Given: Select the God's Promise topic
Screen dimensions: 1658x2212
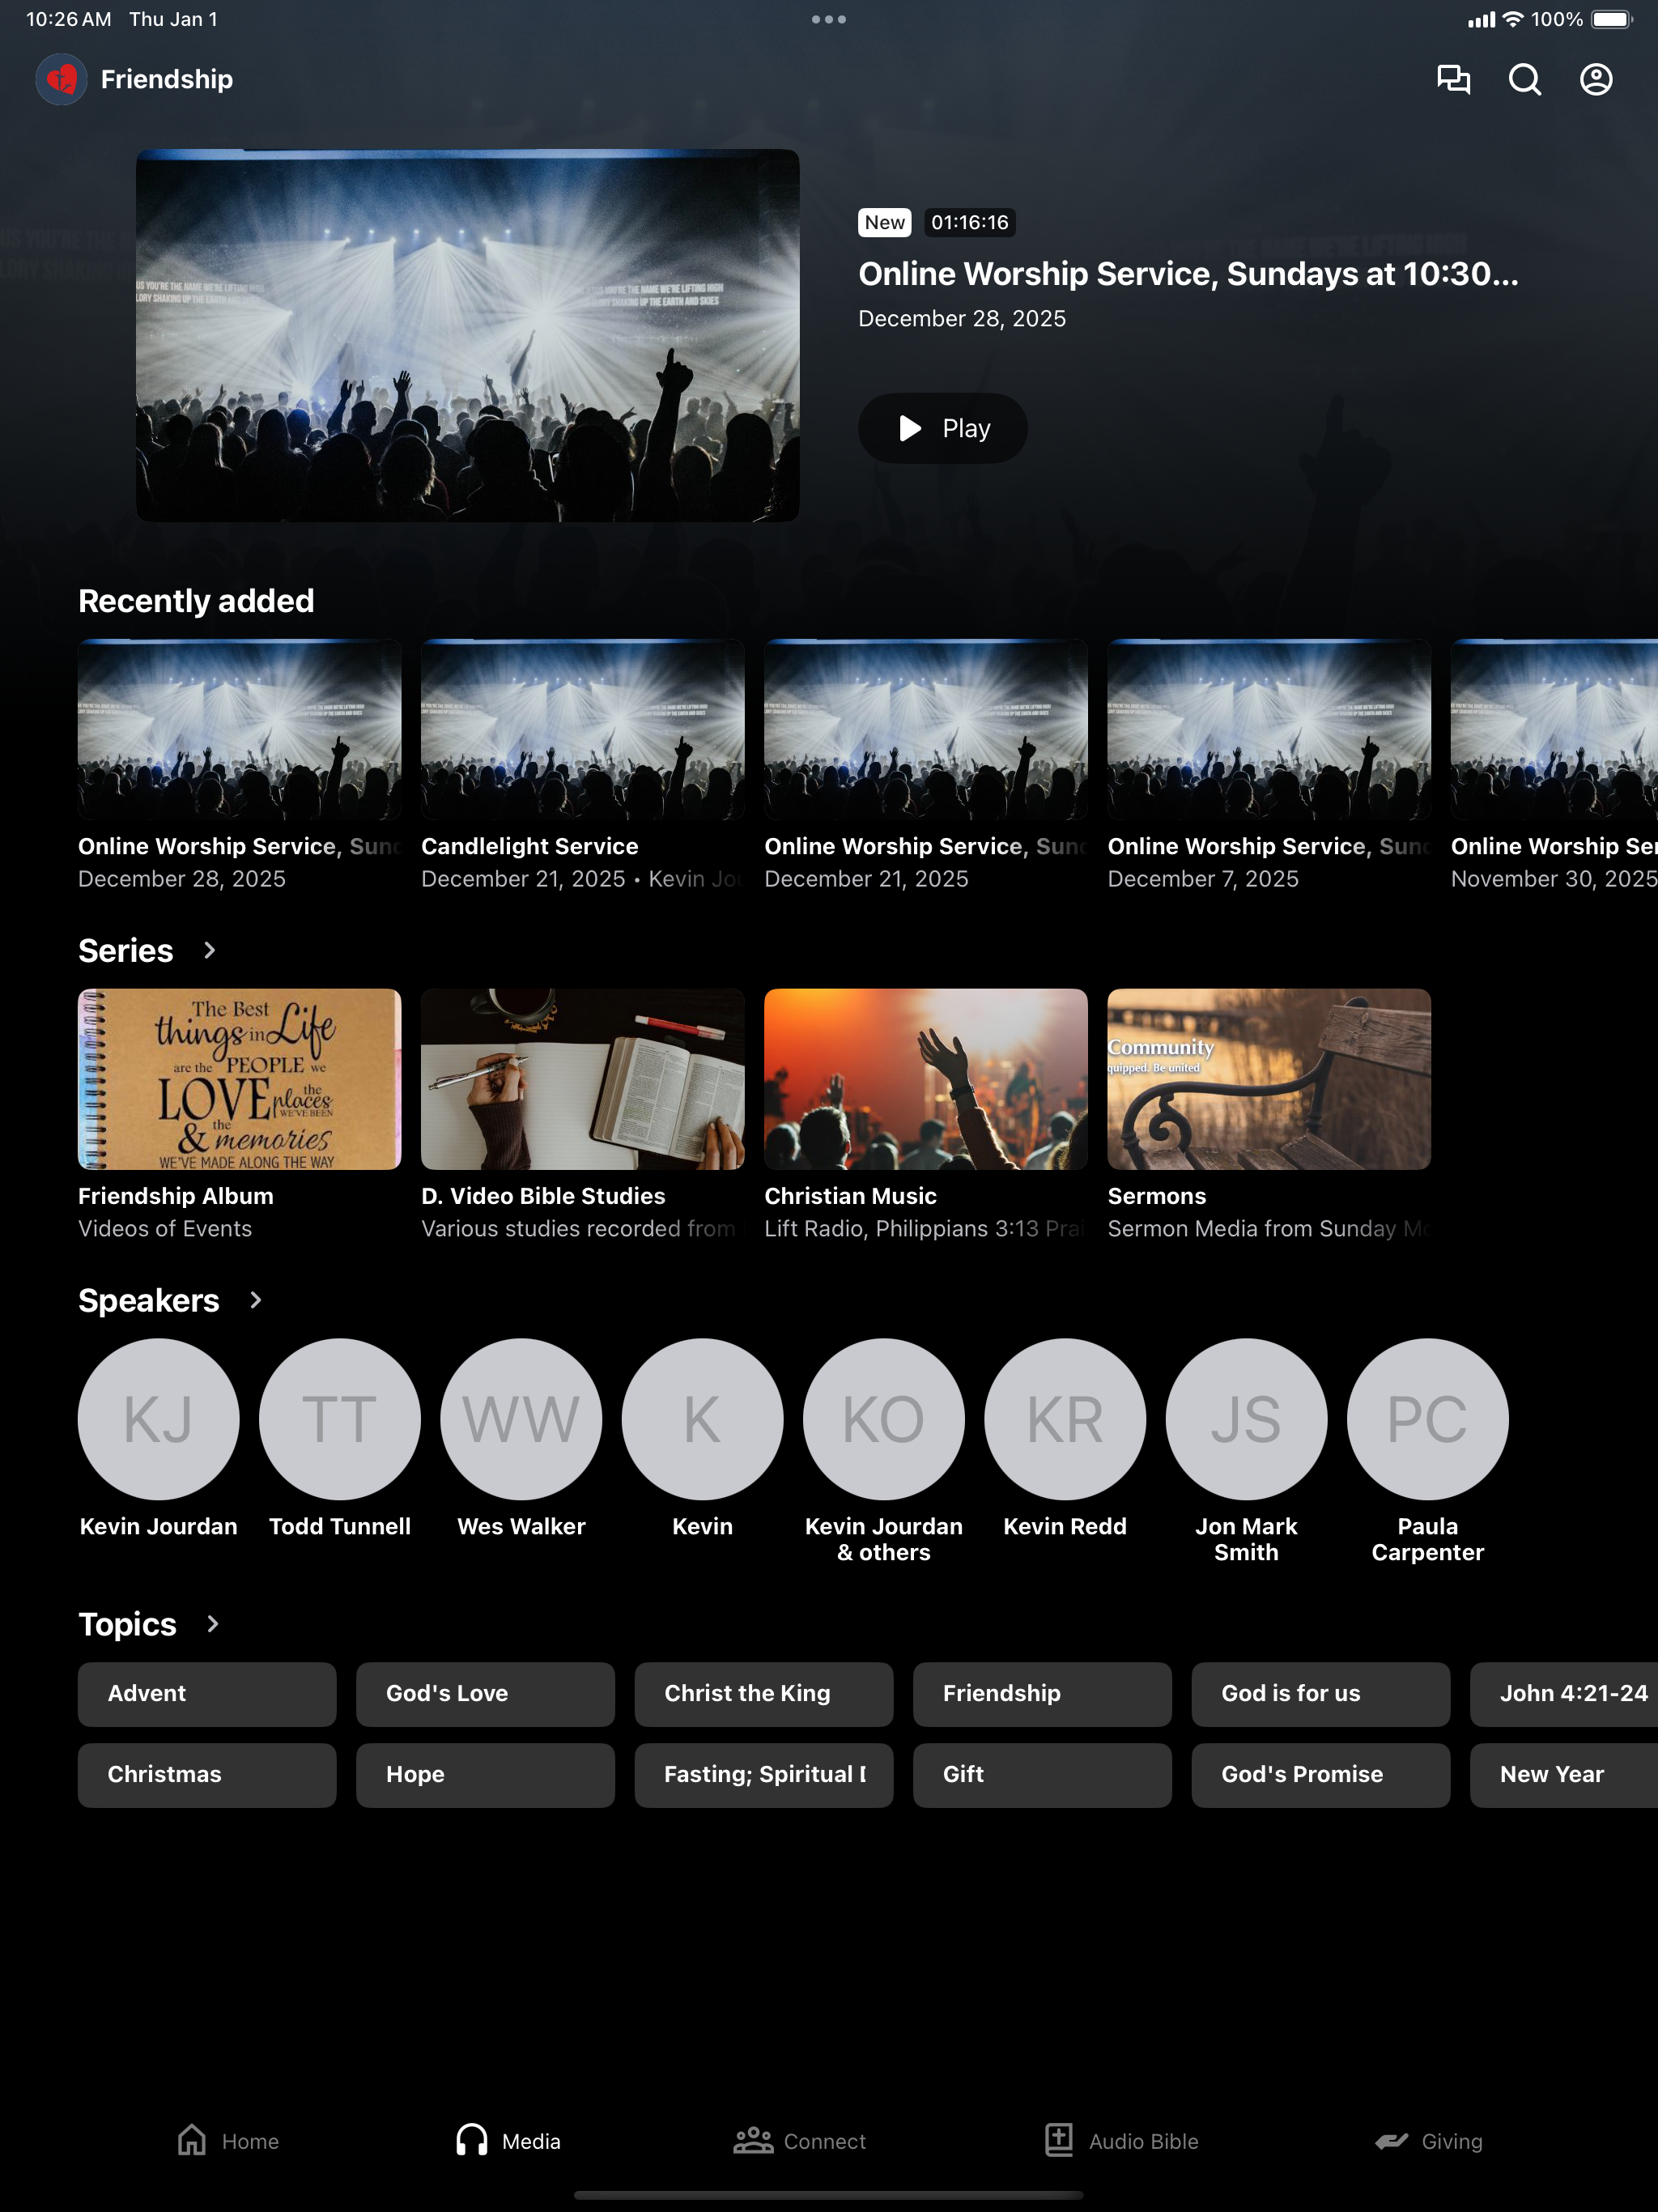Looking at the screenshot, I should (x=1320, y=1774).
